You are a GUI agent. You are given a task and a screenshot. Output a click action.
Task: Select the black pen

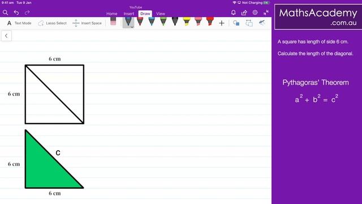point(175,22)
